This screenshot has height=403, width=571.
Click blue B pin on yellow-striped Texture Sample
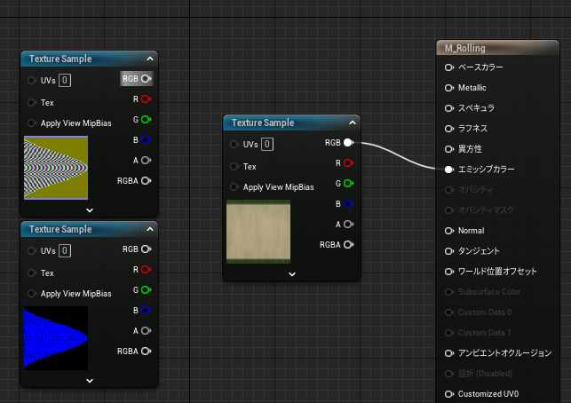(x=146, y=140)
